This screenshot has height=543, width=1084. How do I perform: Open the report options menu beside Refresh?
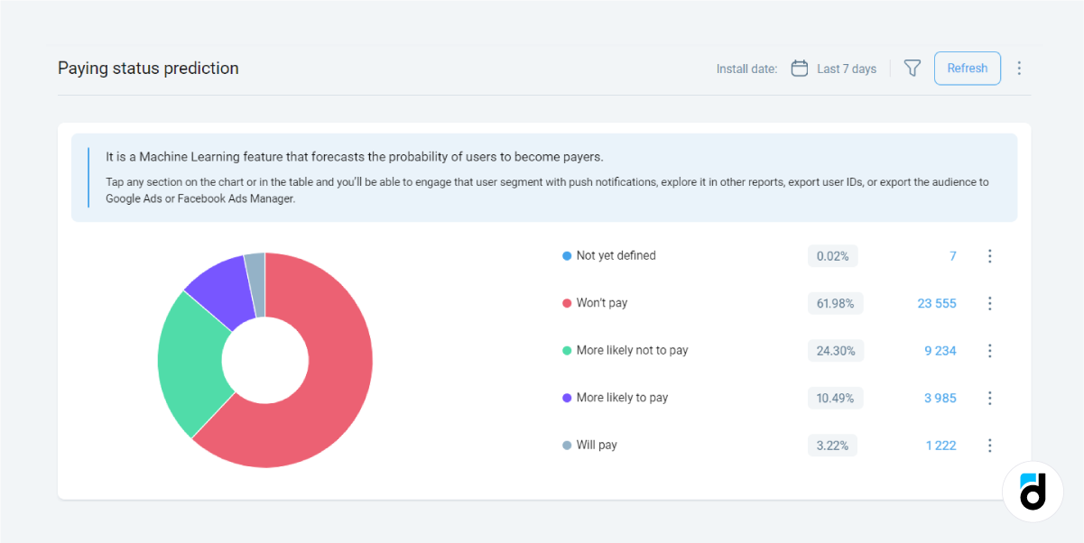1019,68
